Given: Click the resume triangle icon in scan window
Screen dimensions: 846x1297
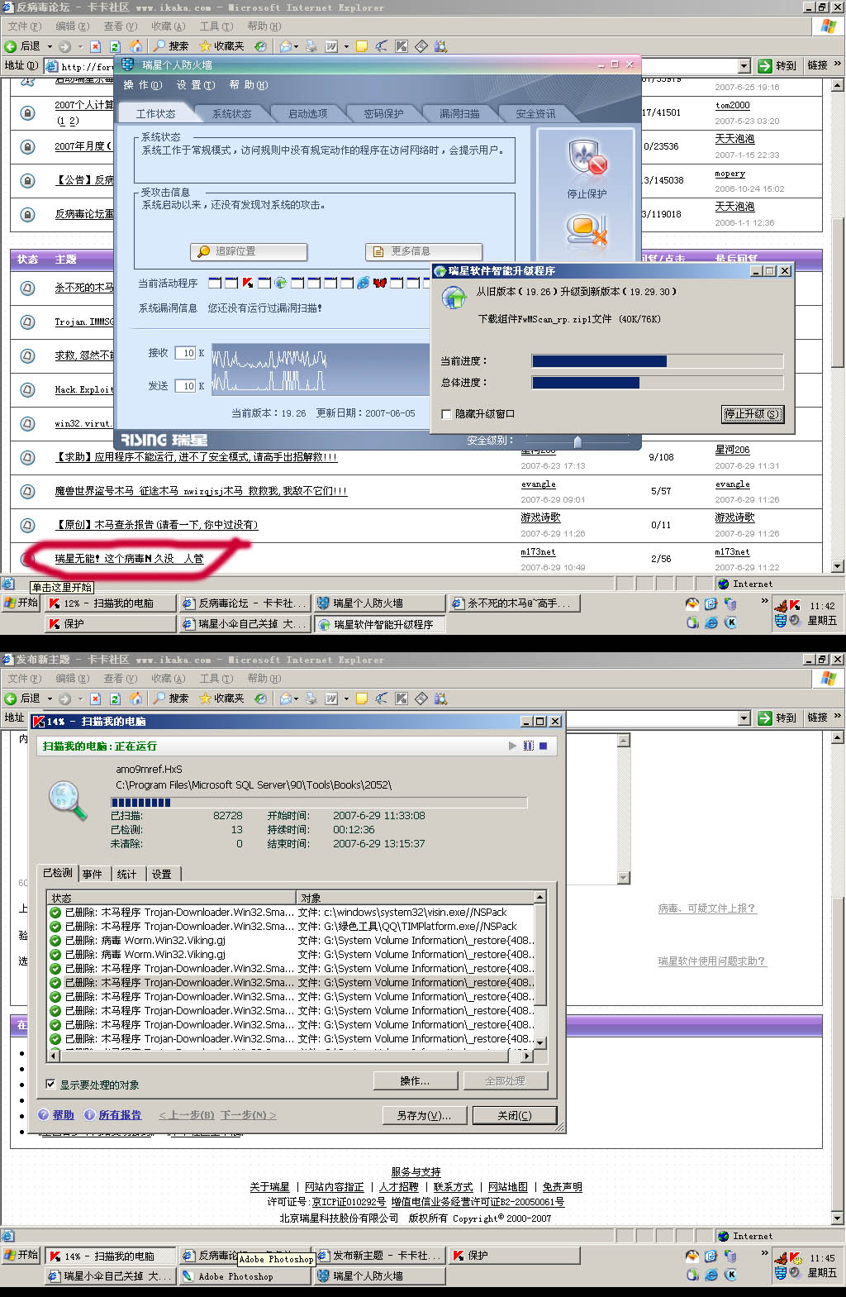Looking at the screenshot, I should point(513,746).
